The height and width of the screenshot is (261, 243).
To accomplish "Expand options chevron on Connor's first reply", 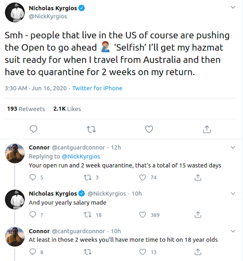I will click(233, 147).
